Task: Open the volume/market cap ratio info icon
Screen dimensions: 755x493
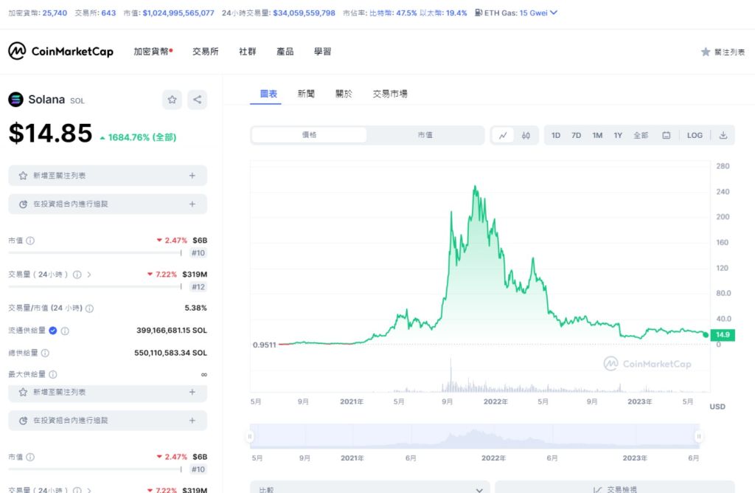Action: [x=89, y=308]
